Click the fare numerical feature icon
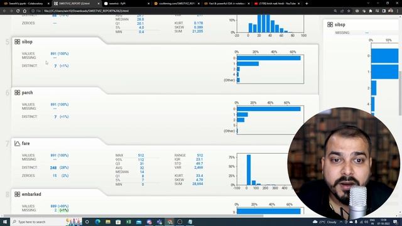 coord(17,143)
